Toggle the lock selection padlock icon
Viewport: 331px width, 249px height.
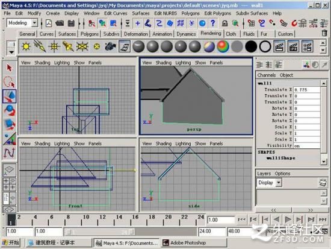pyautogui.click(x=224, y=23)
